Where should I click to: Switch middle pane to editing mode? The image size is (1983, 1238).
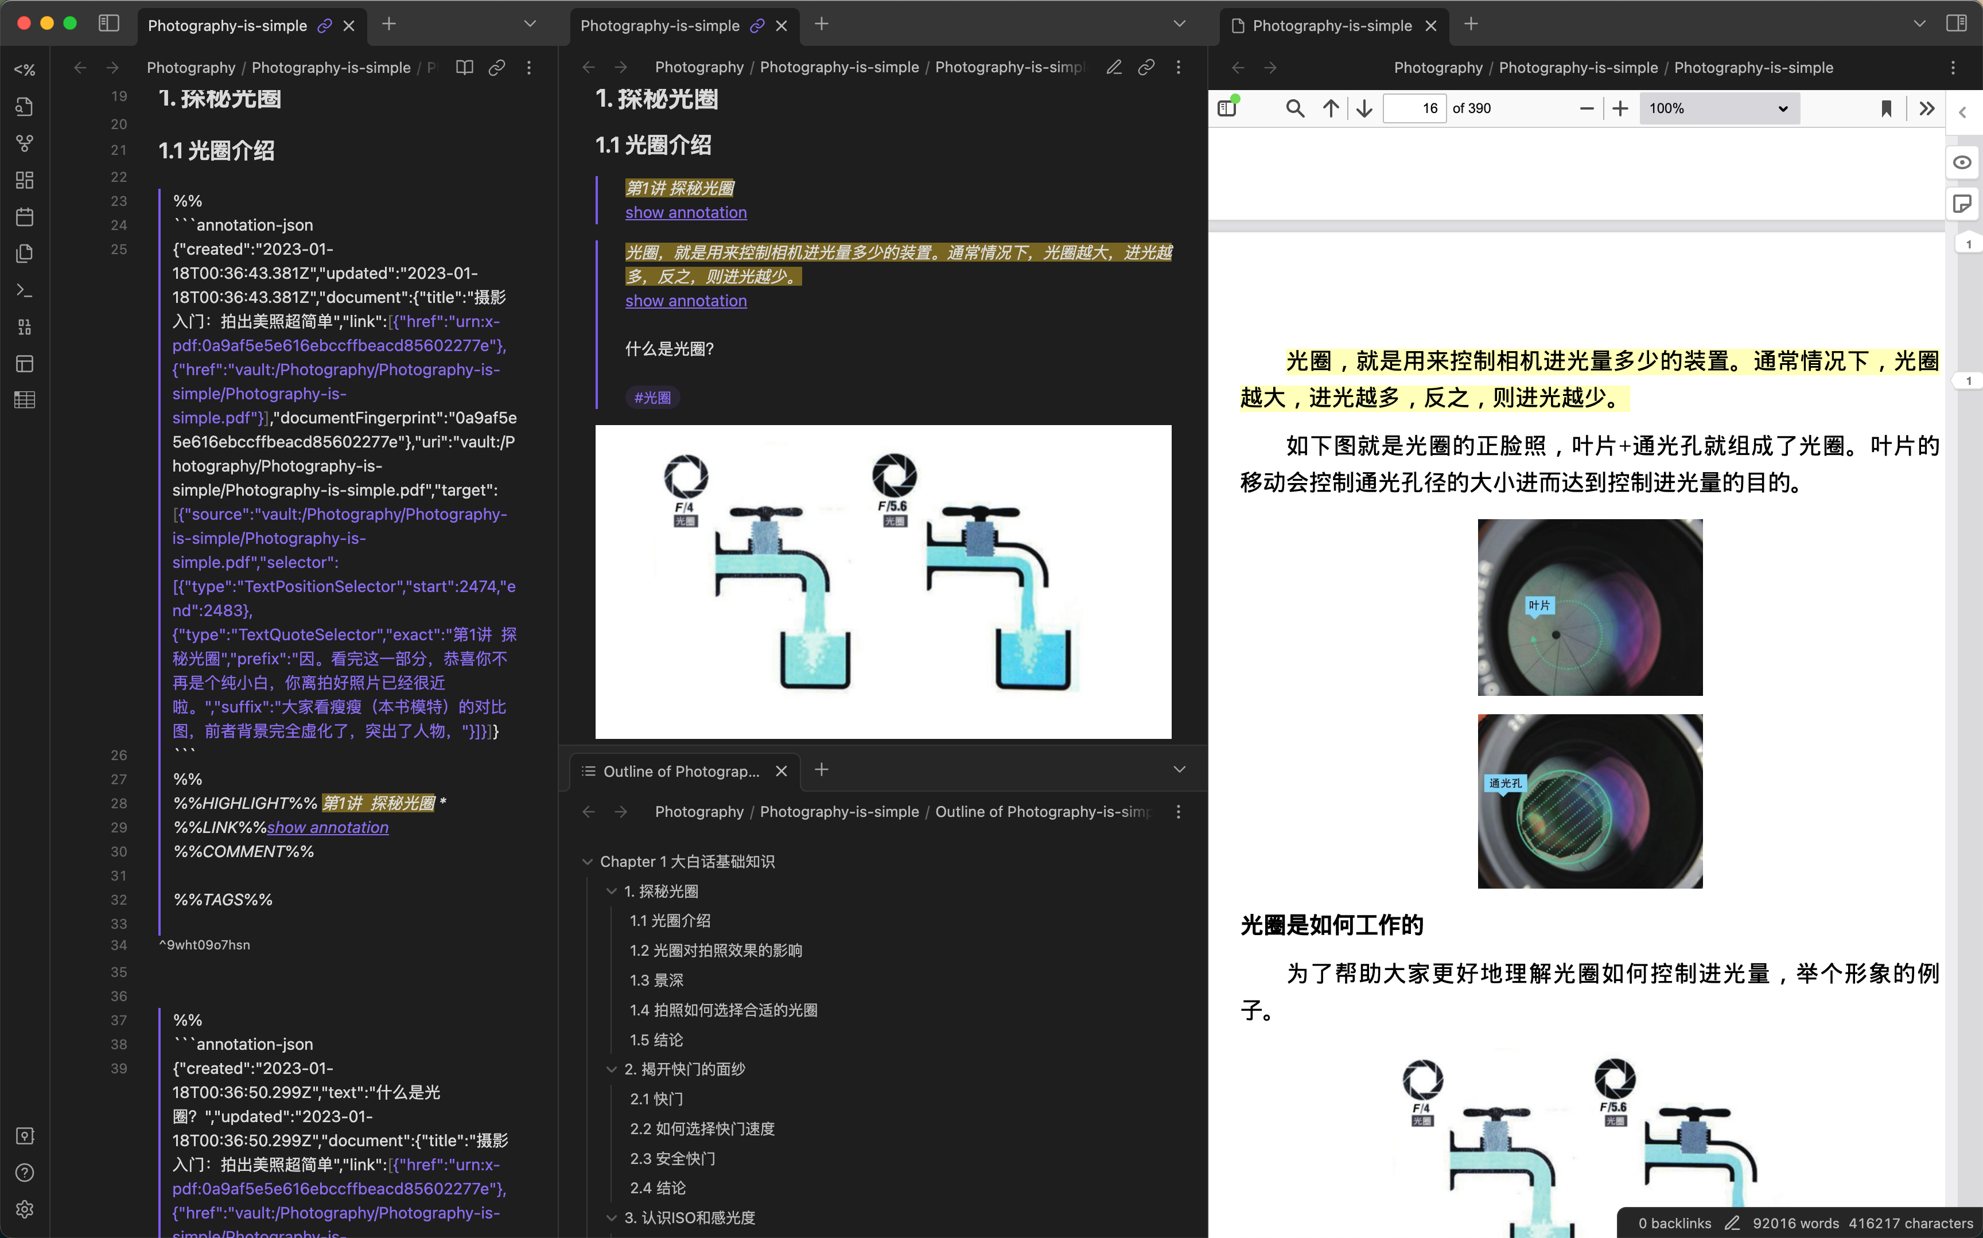[x=1114, y=67]
